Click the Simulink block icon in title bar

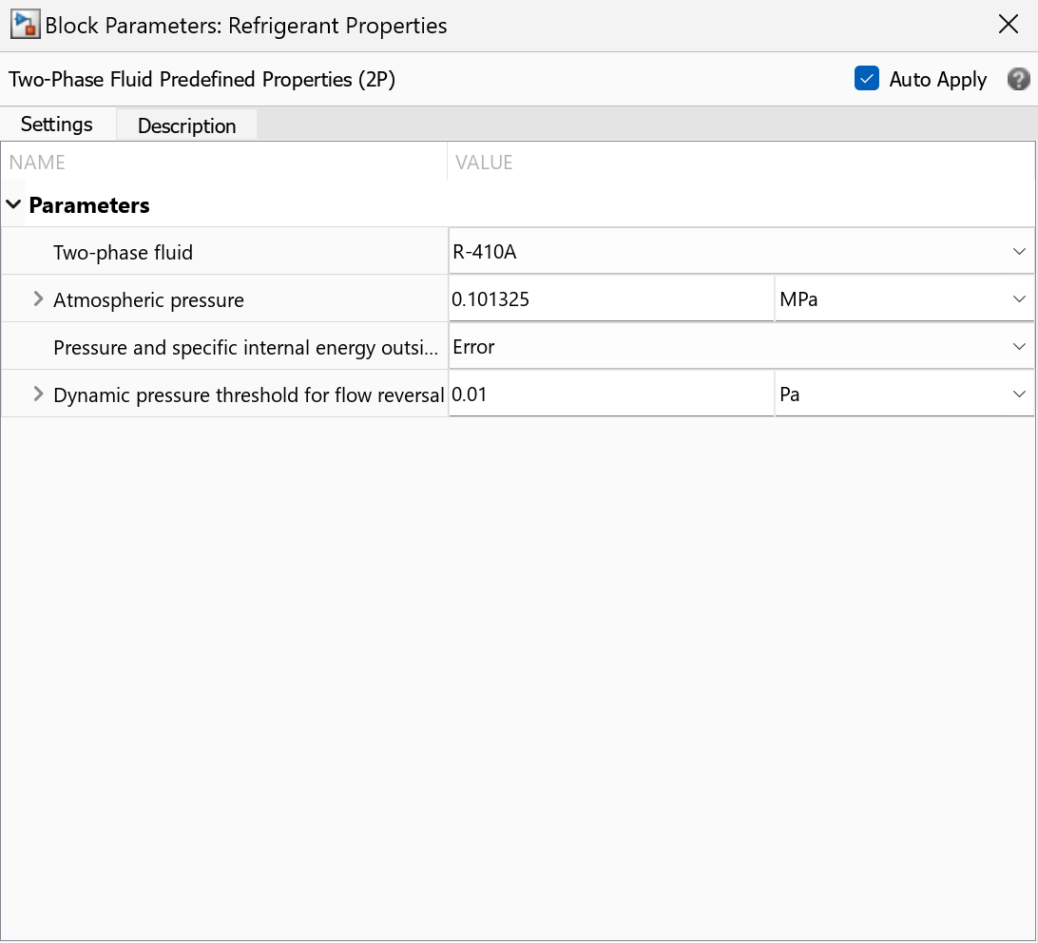[x=24, y=26]
